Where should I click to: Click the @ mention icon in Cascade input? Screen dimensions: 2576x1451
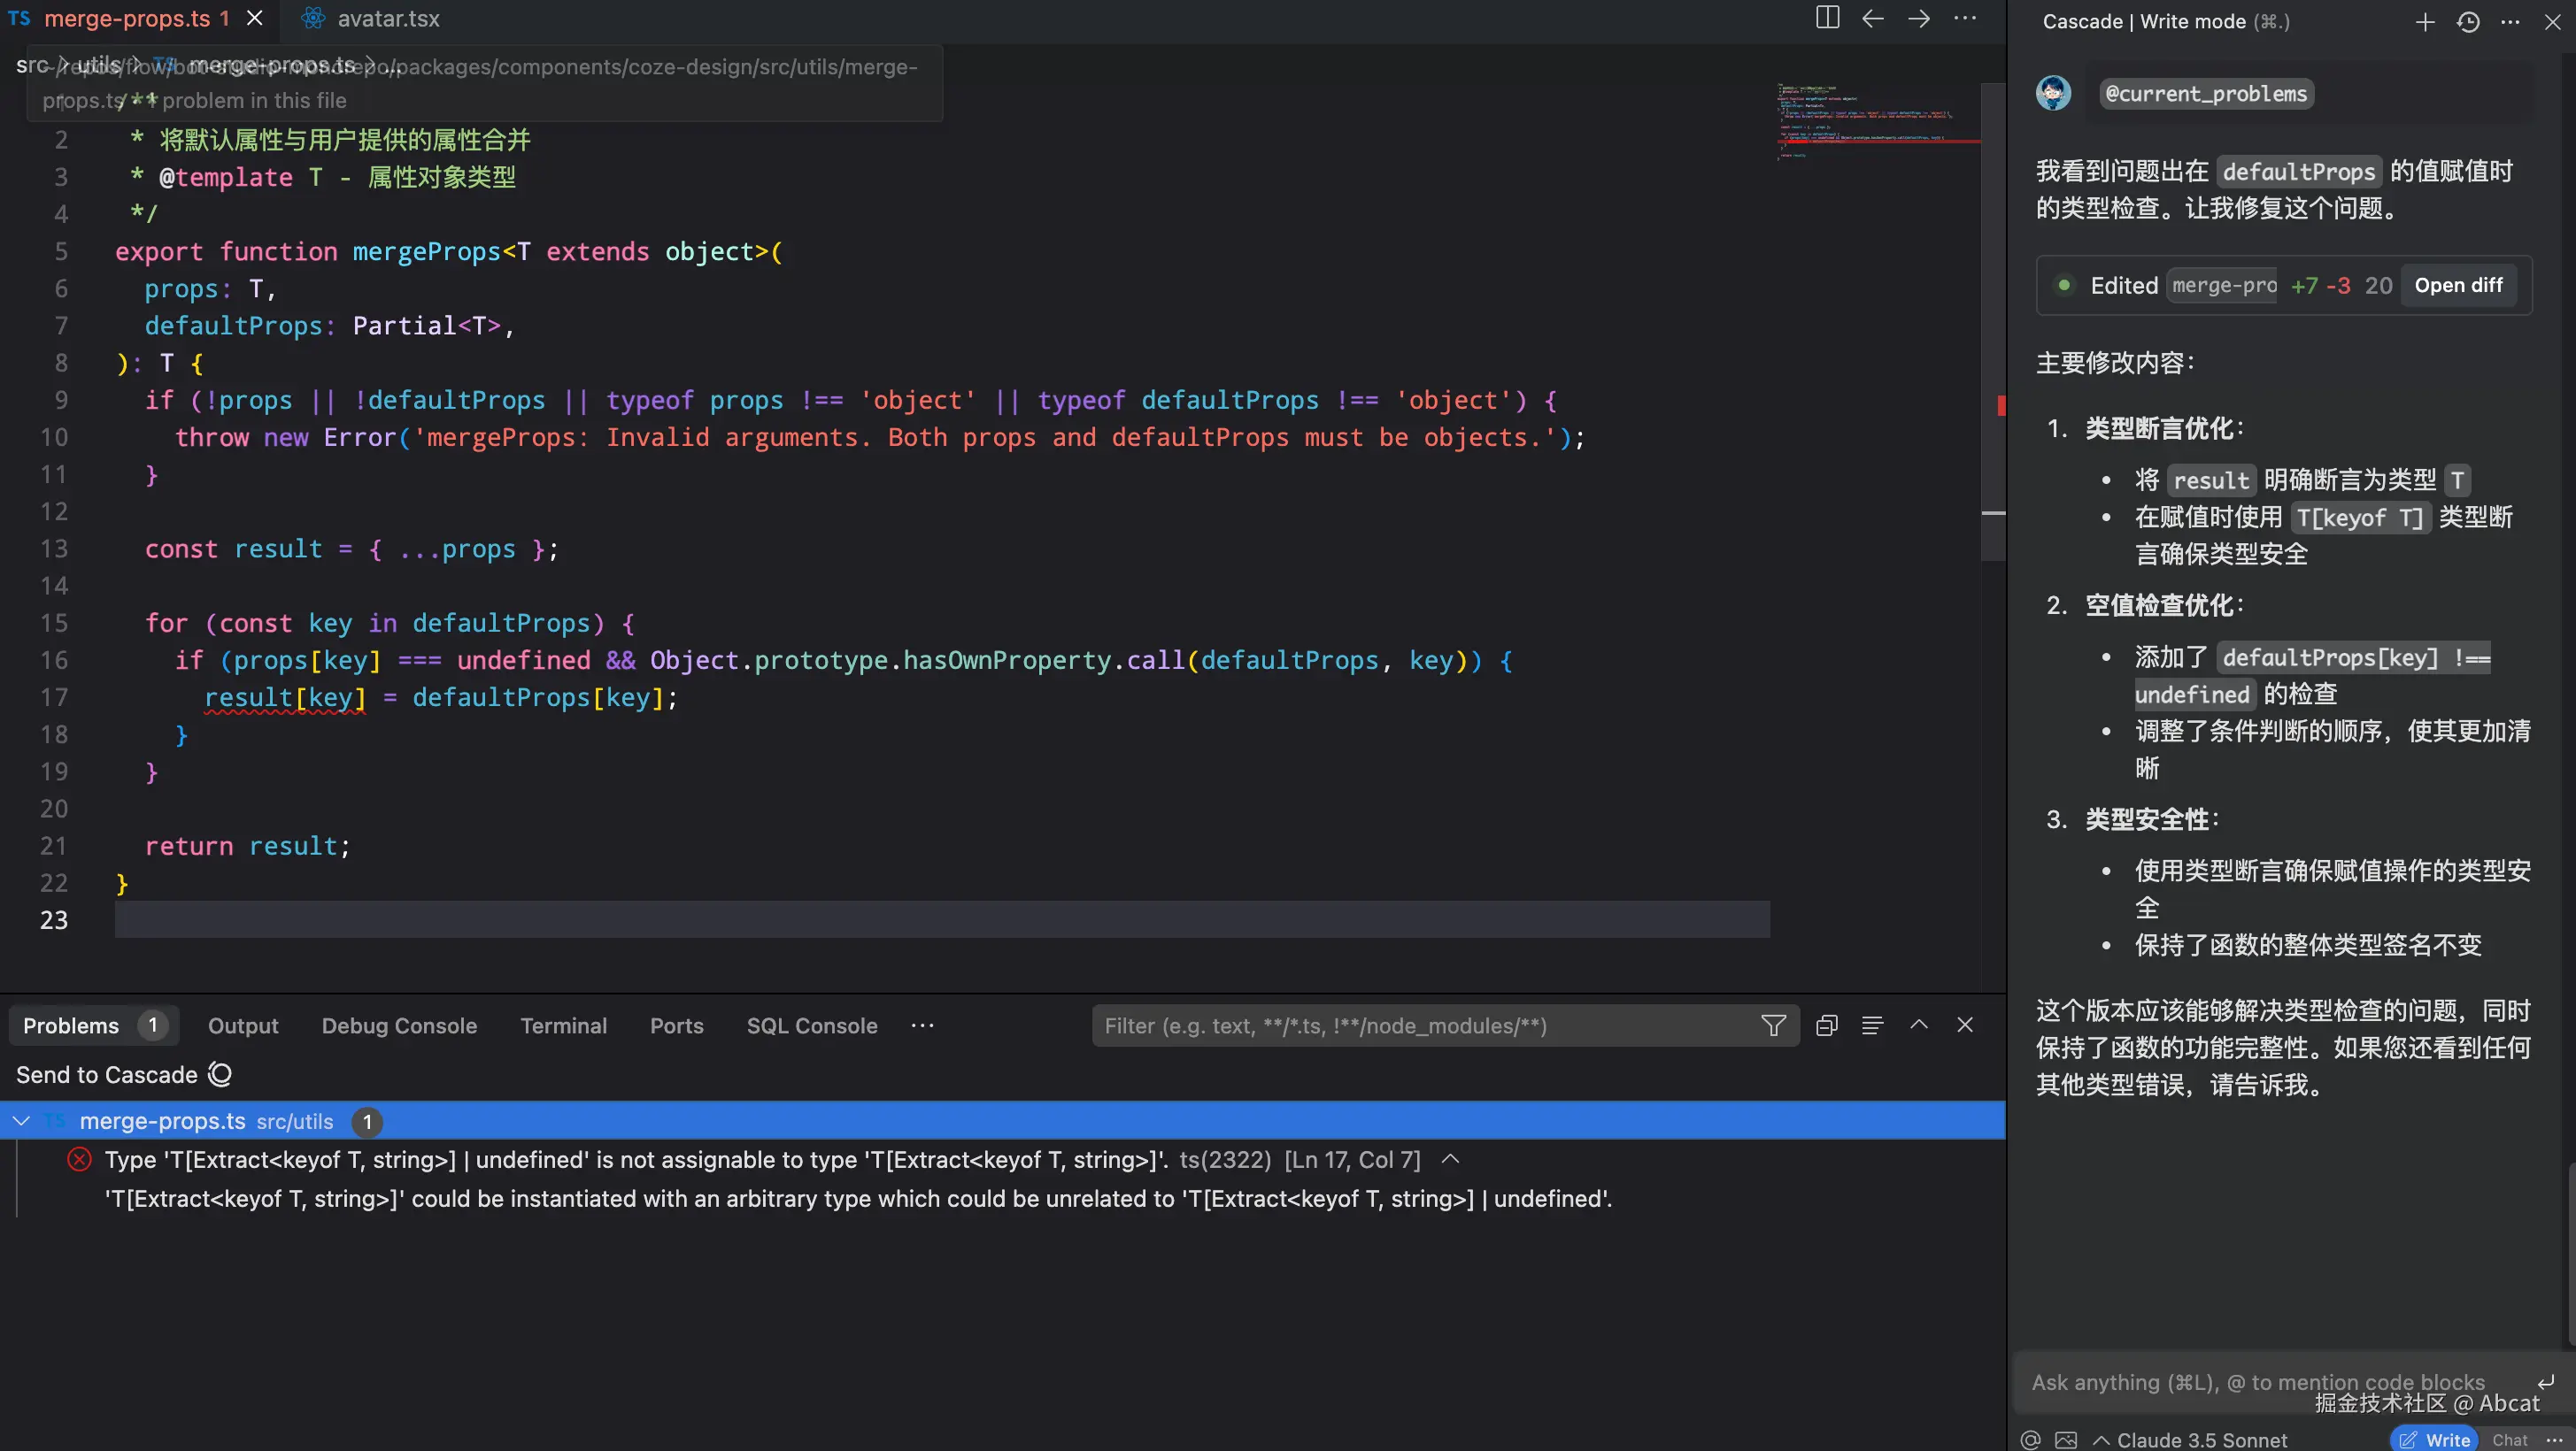2030,1439
